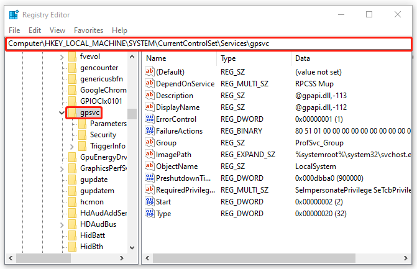Open the Help menu
The image size is (417, 269).
pos(119,30)
